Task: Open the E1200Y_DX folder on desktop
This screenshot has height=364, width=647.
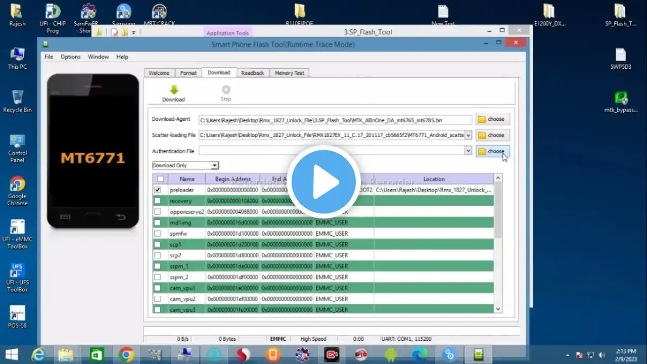Action: click(549, 15)
